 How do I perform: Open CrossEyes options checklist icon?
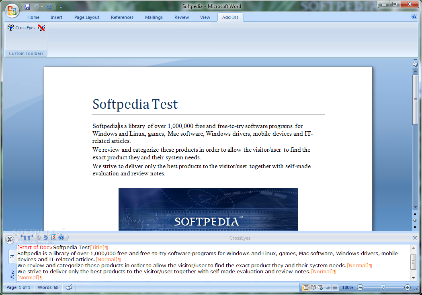point(53,237)
